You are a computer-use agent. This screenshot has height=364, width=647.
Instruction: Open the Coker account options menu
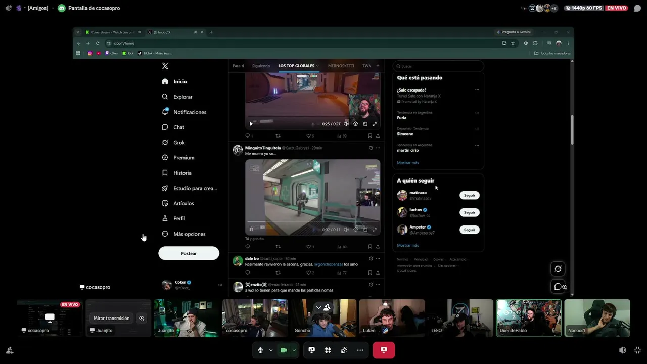(220, 285)
